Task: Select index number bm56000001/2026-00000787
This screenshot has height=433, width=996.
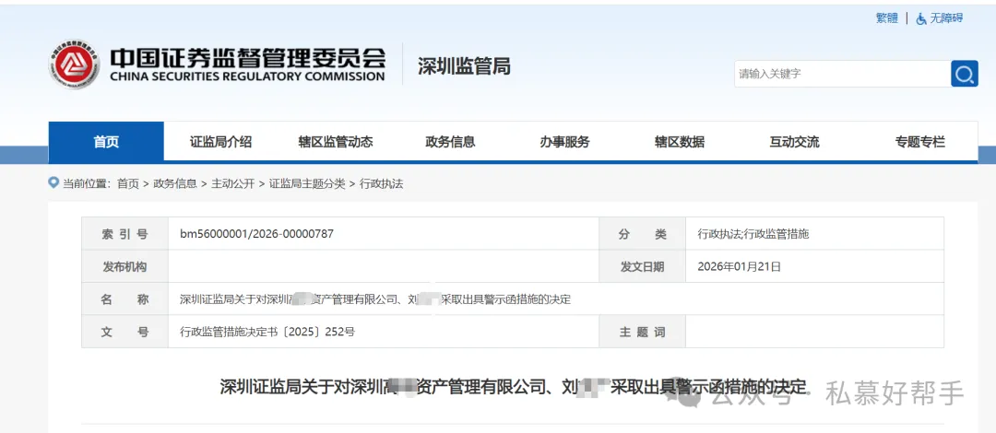Action: 256,234
